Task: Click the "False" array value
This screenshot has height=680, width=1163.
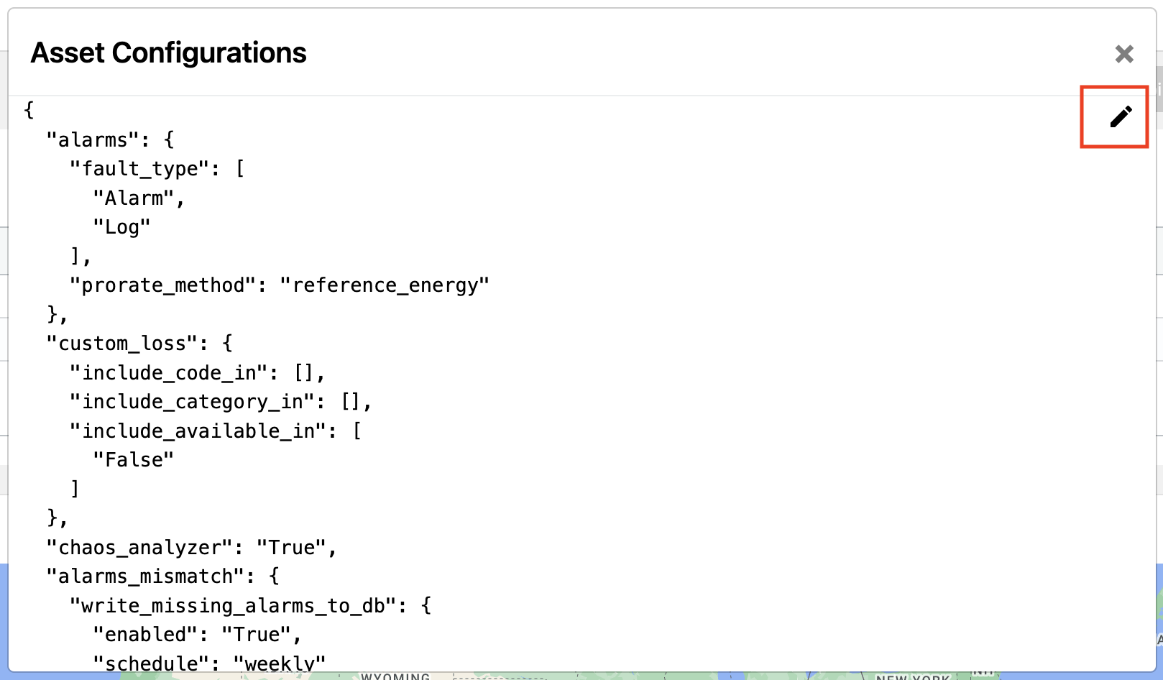Action: pos(134,460)
